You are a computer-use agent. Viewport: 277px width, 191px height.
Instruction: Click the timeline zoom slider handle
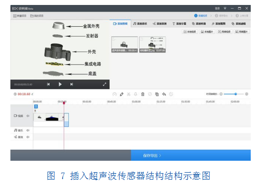point(236,94)
